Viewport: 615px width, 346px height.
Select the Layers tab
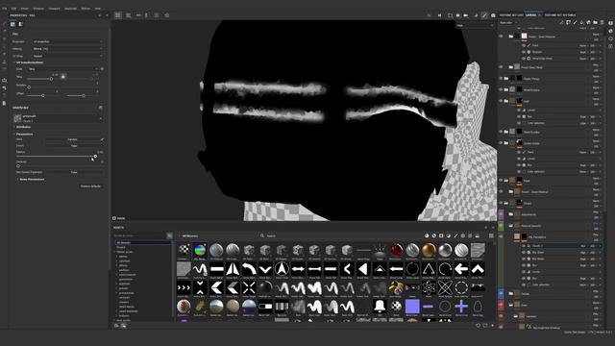(530, 15)
